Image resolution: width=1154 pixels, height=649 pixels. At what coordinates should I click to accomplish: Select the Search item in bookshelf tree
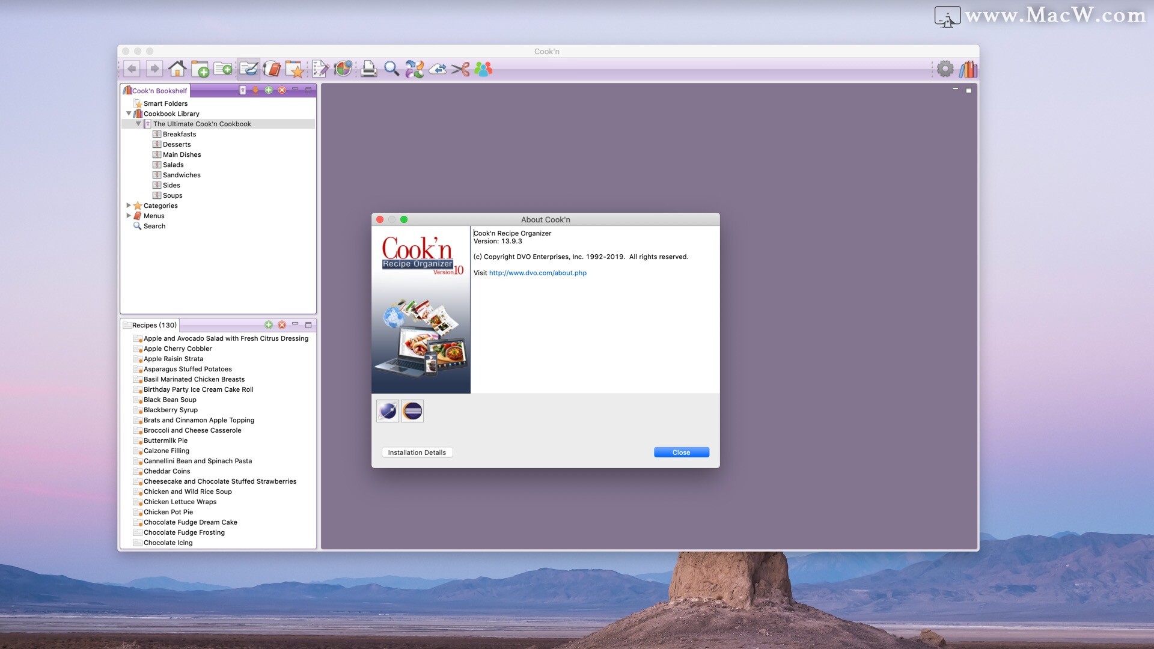coord(154,226)
